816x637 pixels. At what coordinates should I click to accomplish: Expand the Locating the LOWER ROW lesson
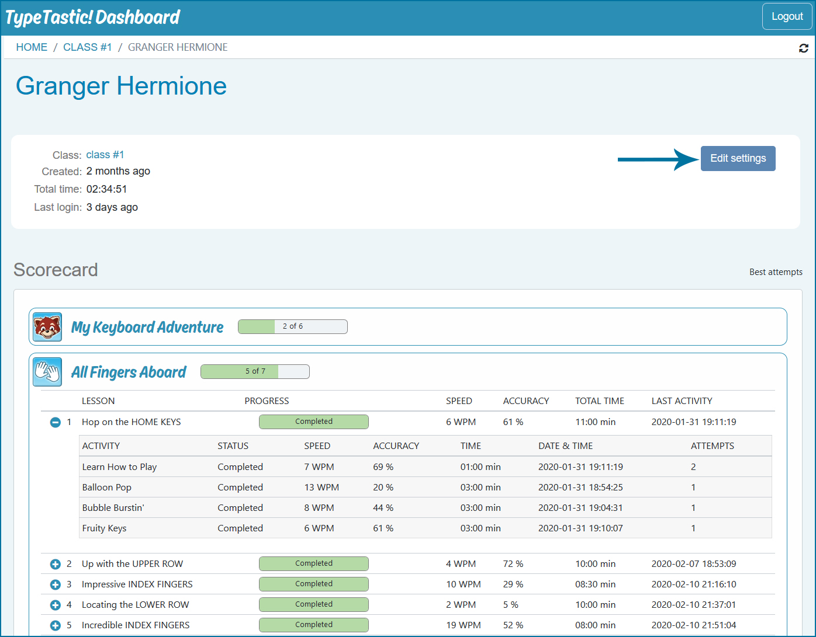(56, 605)
